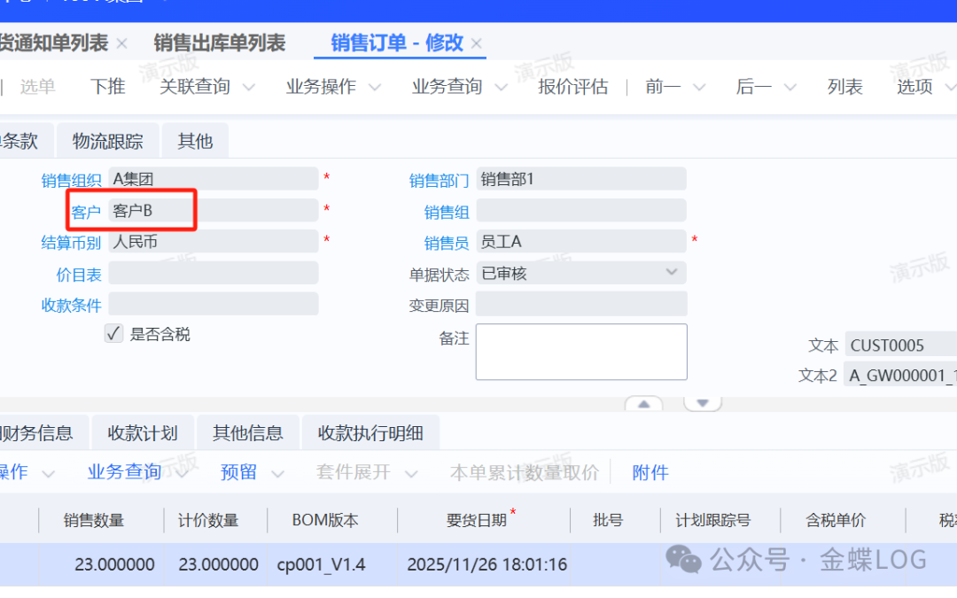Close the 发货通知单列表 tab
957x598 pixels.
(122, 43)
